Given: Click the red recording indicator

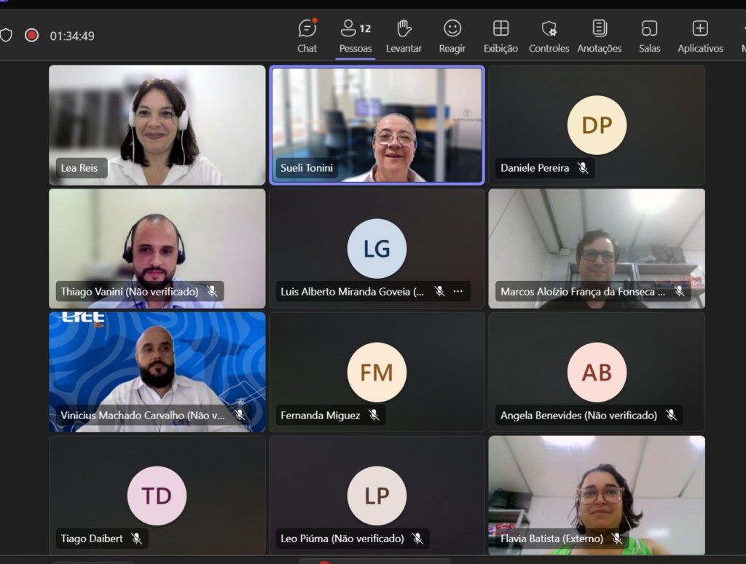Looking at the screenshot, I should pyautogui.click(x=31, y=35).
